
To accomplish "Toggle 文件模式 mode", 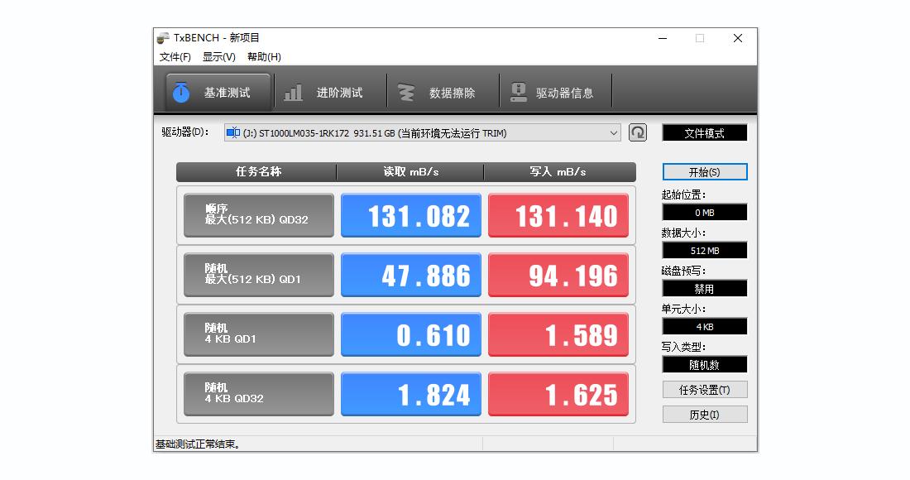I will coord(704,132).
